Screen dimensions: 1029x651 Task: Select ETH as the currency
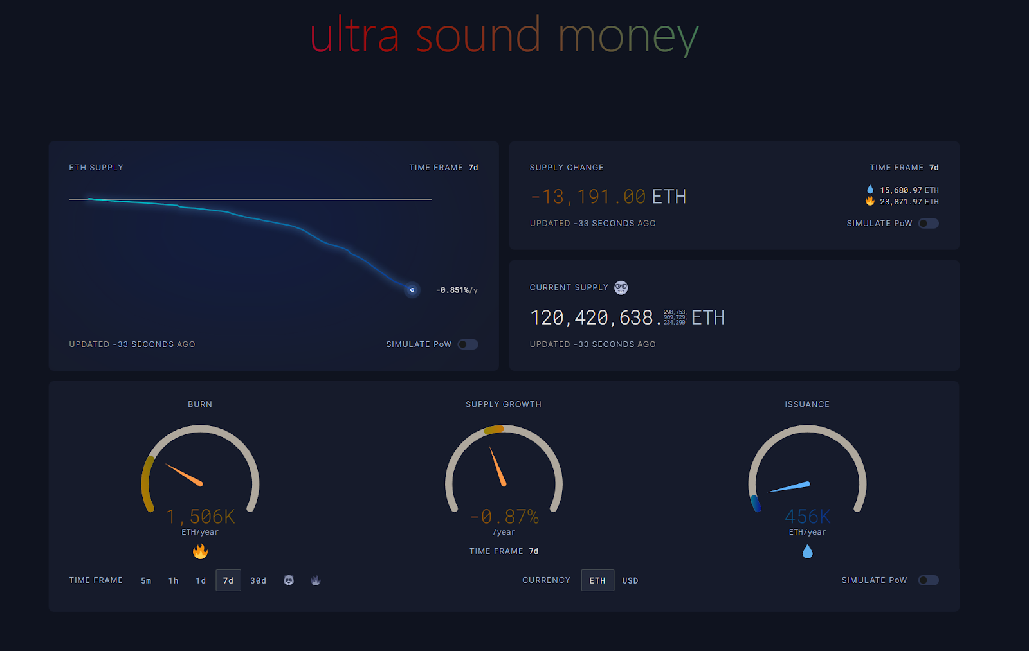pos(597,580)
